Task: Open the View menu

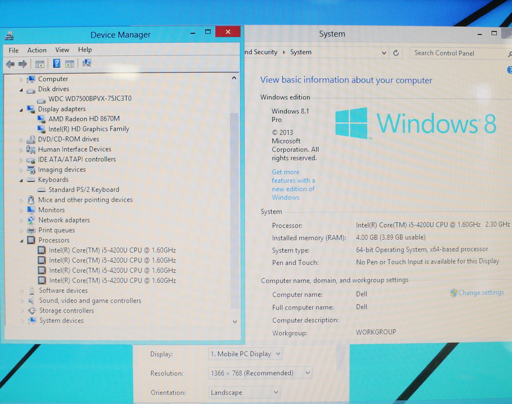Action: (x=62, y=49)
